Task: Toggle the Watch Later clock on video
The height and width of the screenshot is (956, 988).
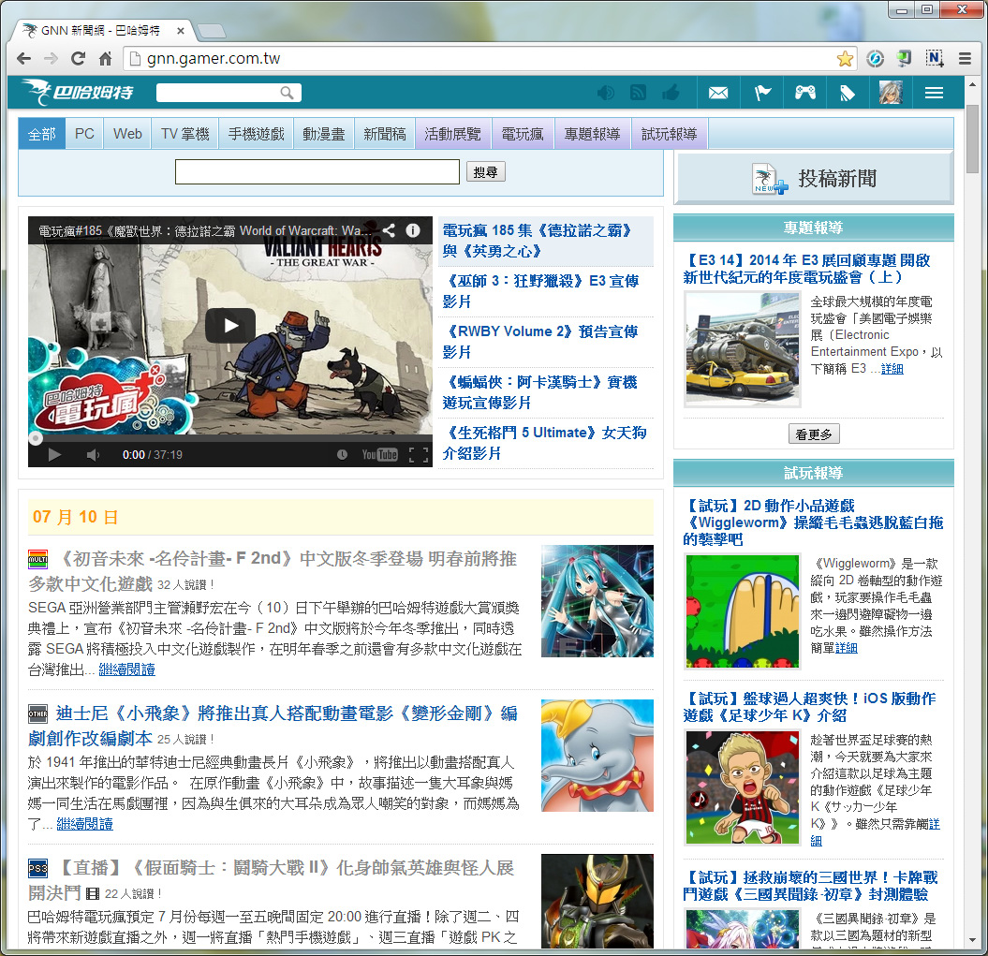Action: [x=342, y=455]
